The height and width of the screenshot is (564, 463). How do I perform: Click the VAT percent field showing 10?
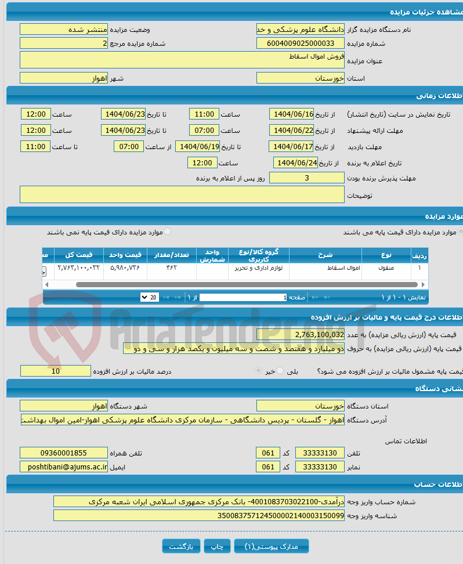[55, 371]
